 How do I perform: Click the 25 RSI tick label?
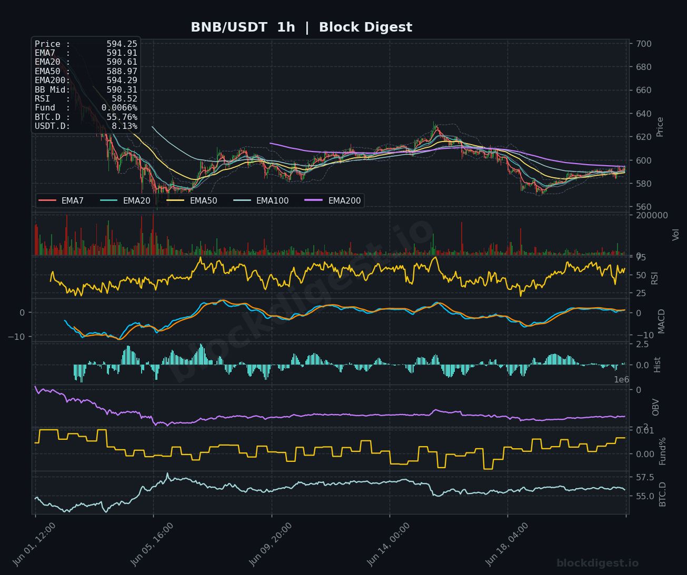click(641, 293)
